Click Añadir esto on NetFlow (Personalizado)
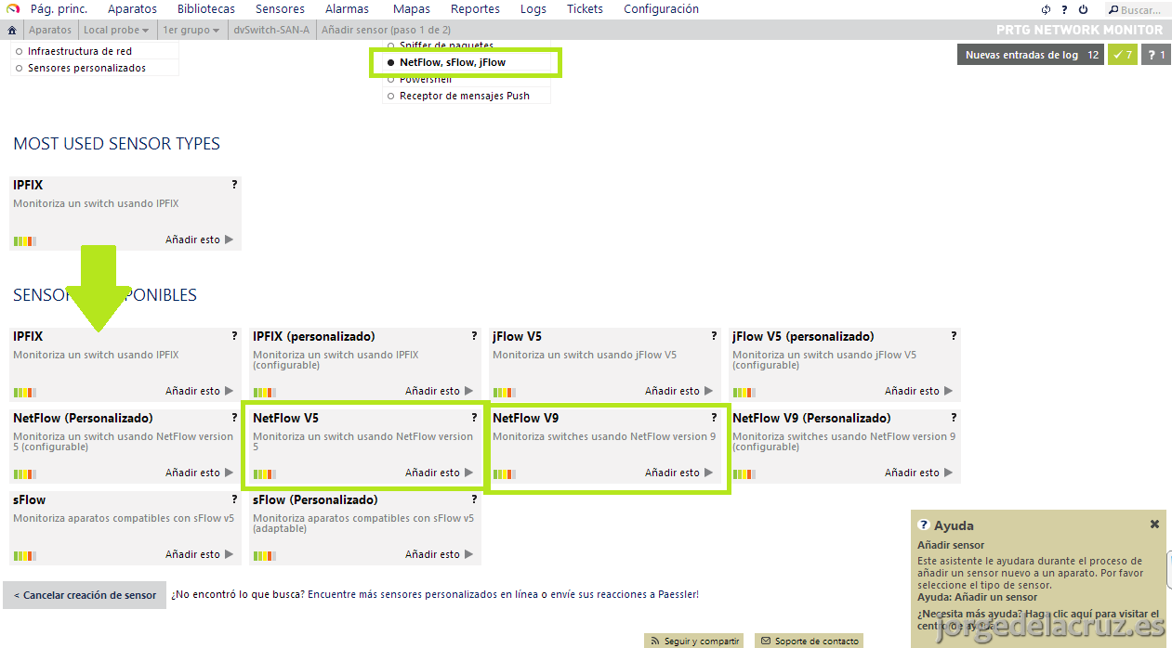This screenshot has height=648, width=1172. tap(199, 473)
